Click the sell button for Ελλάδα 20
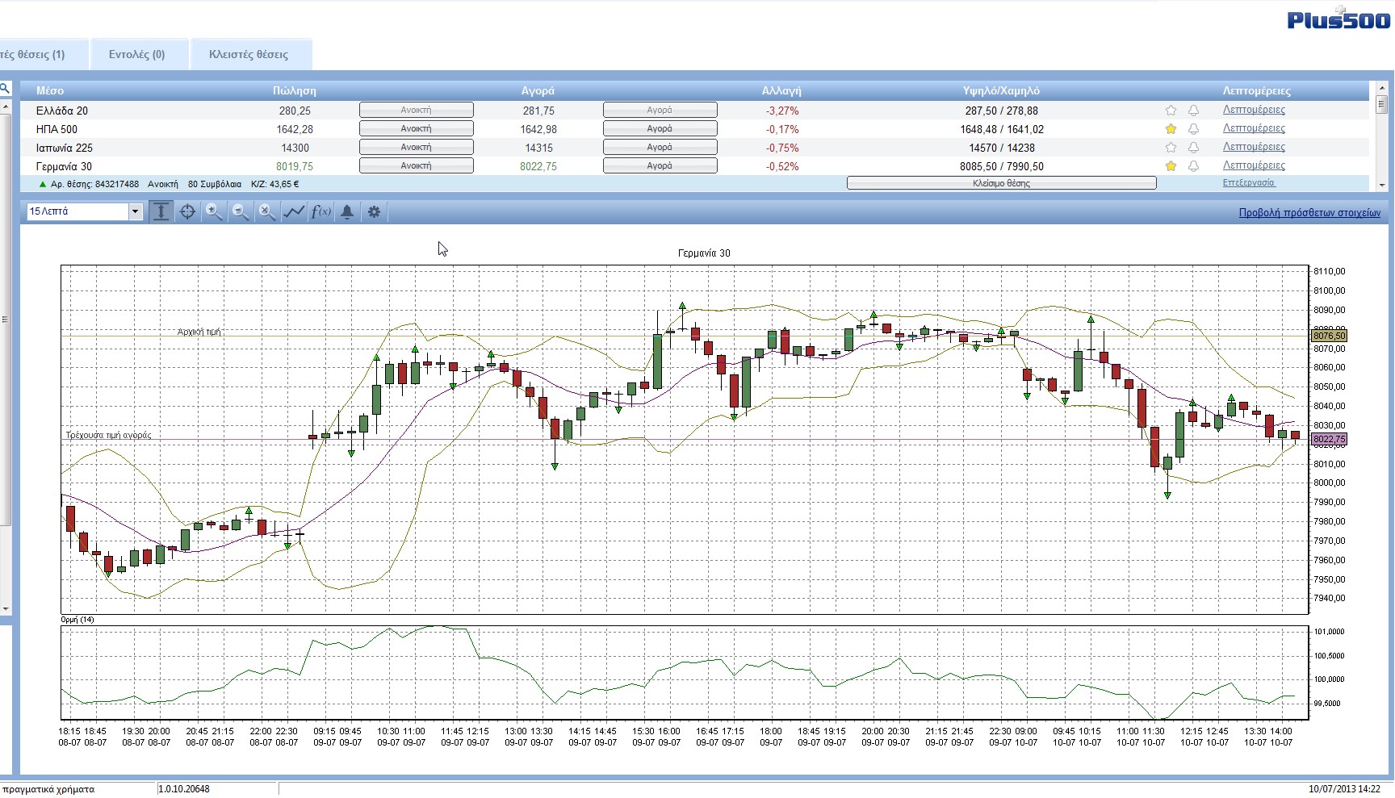The image size is (1395, 798). pyautogui.click(x=417, y=110)
